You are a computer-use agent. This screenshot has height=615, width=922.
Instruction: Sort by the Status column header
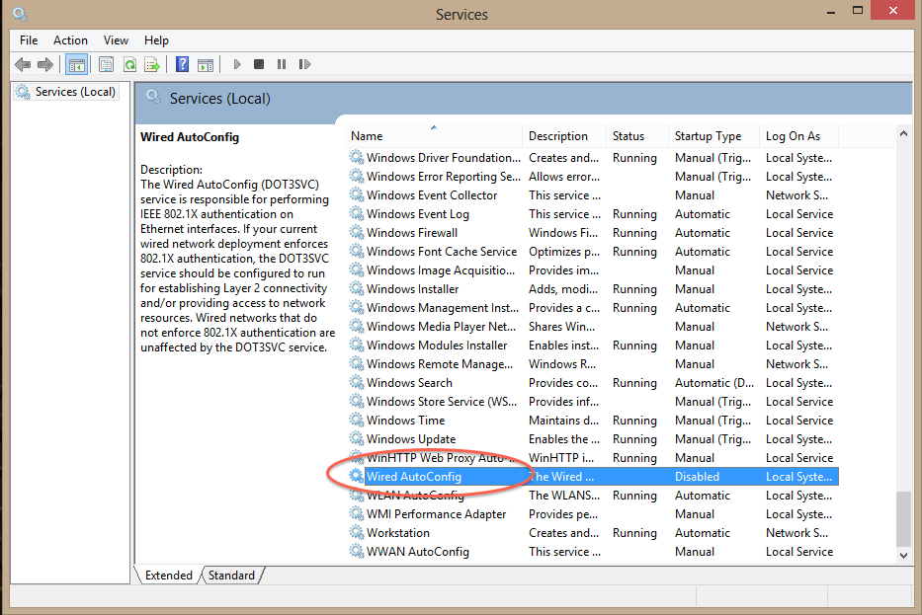[637, 135]
